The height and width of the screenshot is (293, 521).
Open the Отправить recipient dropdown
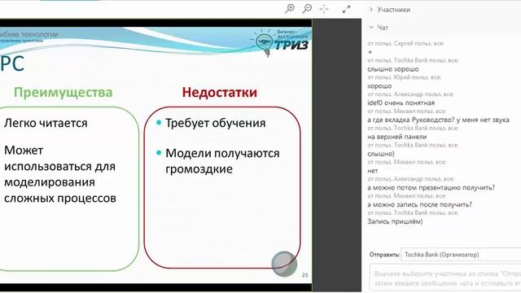[x=461, y=255]
